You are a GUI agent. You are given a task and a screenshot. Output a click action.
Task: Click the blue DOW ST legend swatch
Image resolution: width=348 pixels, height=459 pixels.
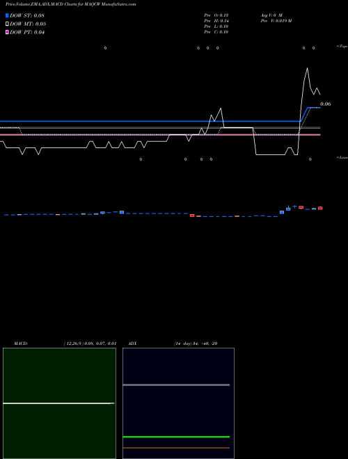coord(7,15)
